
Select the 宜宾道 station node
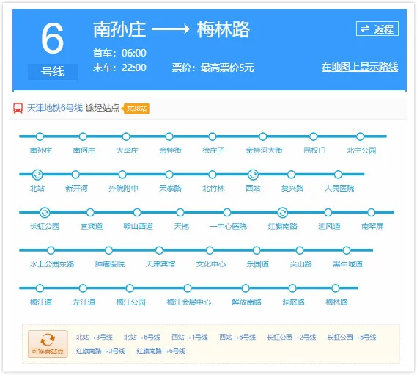click(90, 213)
